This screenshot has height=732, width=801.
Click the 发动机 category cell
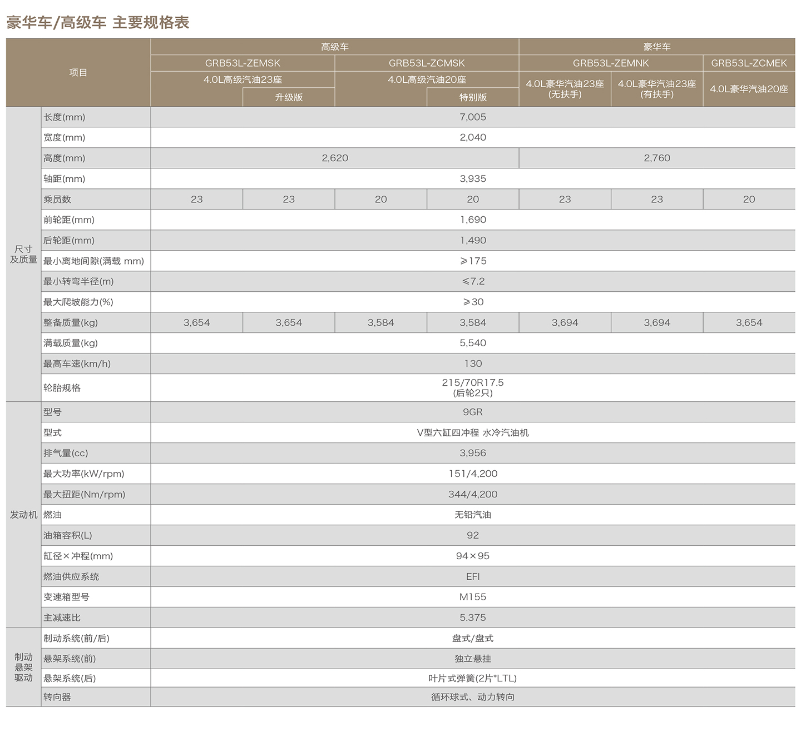click(23, 515)
